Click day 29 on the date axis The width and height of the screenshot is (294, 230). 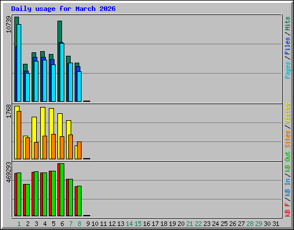click(x=258, y=224)
